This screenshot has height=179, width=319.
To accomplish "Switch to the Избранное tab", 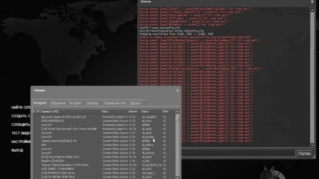I will coord(58,103).
